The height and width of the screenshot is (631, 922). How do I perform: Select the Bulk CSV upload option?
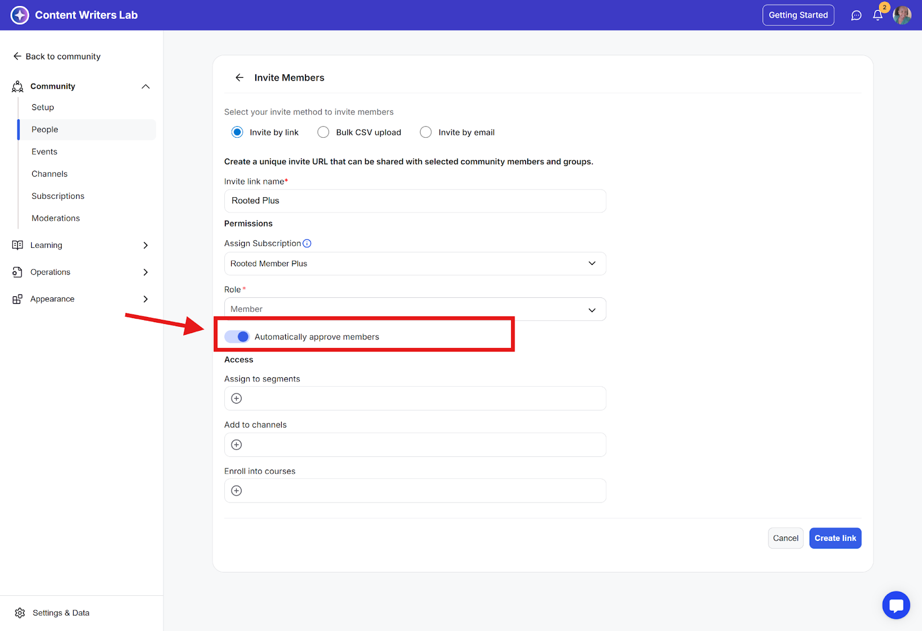(x=324, y=133)
